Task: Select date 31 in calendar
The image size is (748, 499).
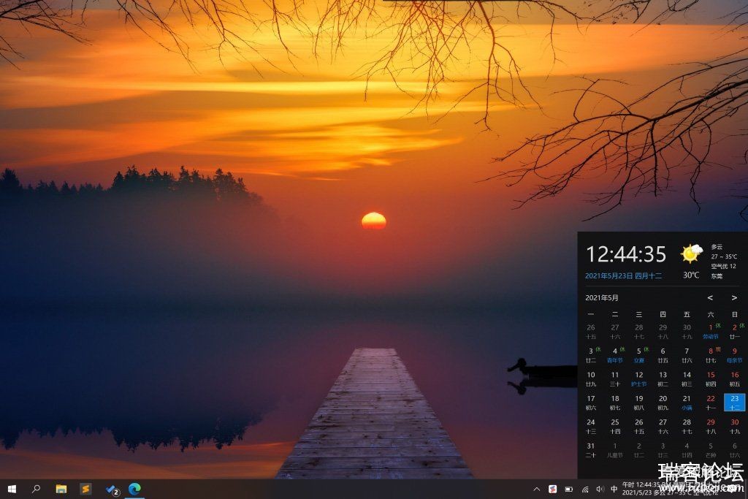Action: point(591,450)
